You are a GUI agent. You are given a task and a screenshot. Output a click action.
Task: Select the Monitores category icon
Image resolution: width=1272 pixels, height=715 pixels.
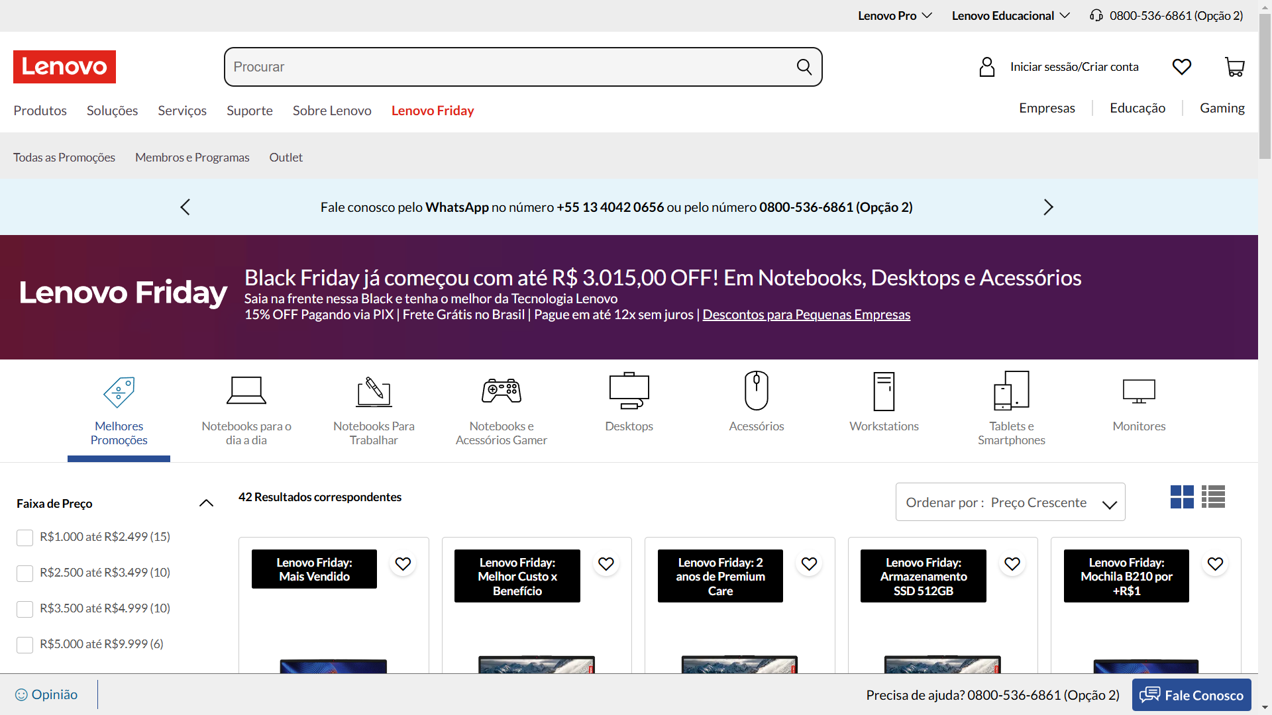[1139, 392]
